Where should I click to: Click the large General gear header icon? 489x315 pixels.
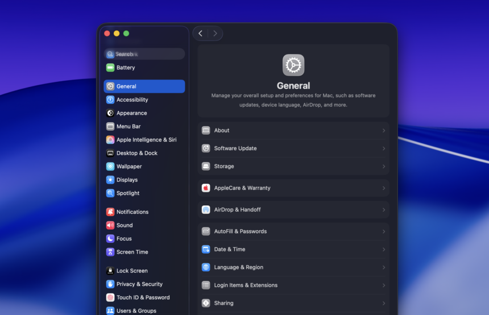(x=293, y=65)
